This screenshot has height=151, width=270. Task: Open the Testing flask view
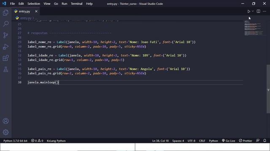tap(5, 69)
